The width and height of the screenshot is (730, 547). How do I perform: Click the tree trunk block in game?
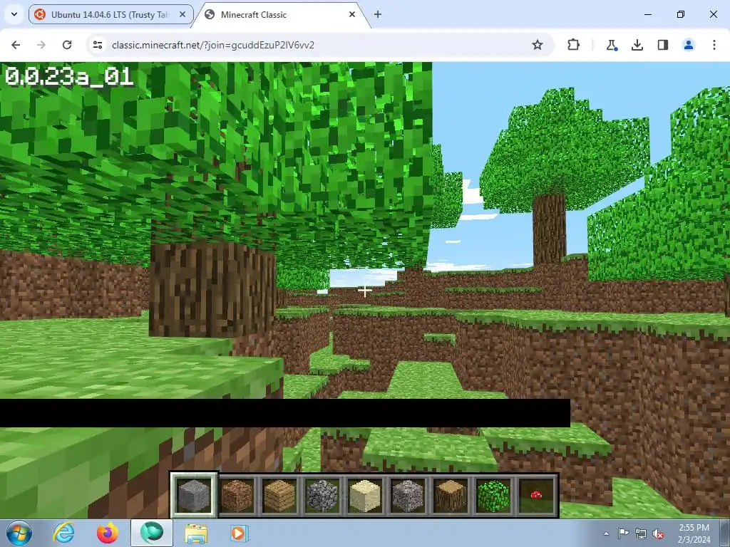212,288
